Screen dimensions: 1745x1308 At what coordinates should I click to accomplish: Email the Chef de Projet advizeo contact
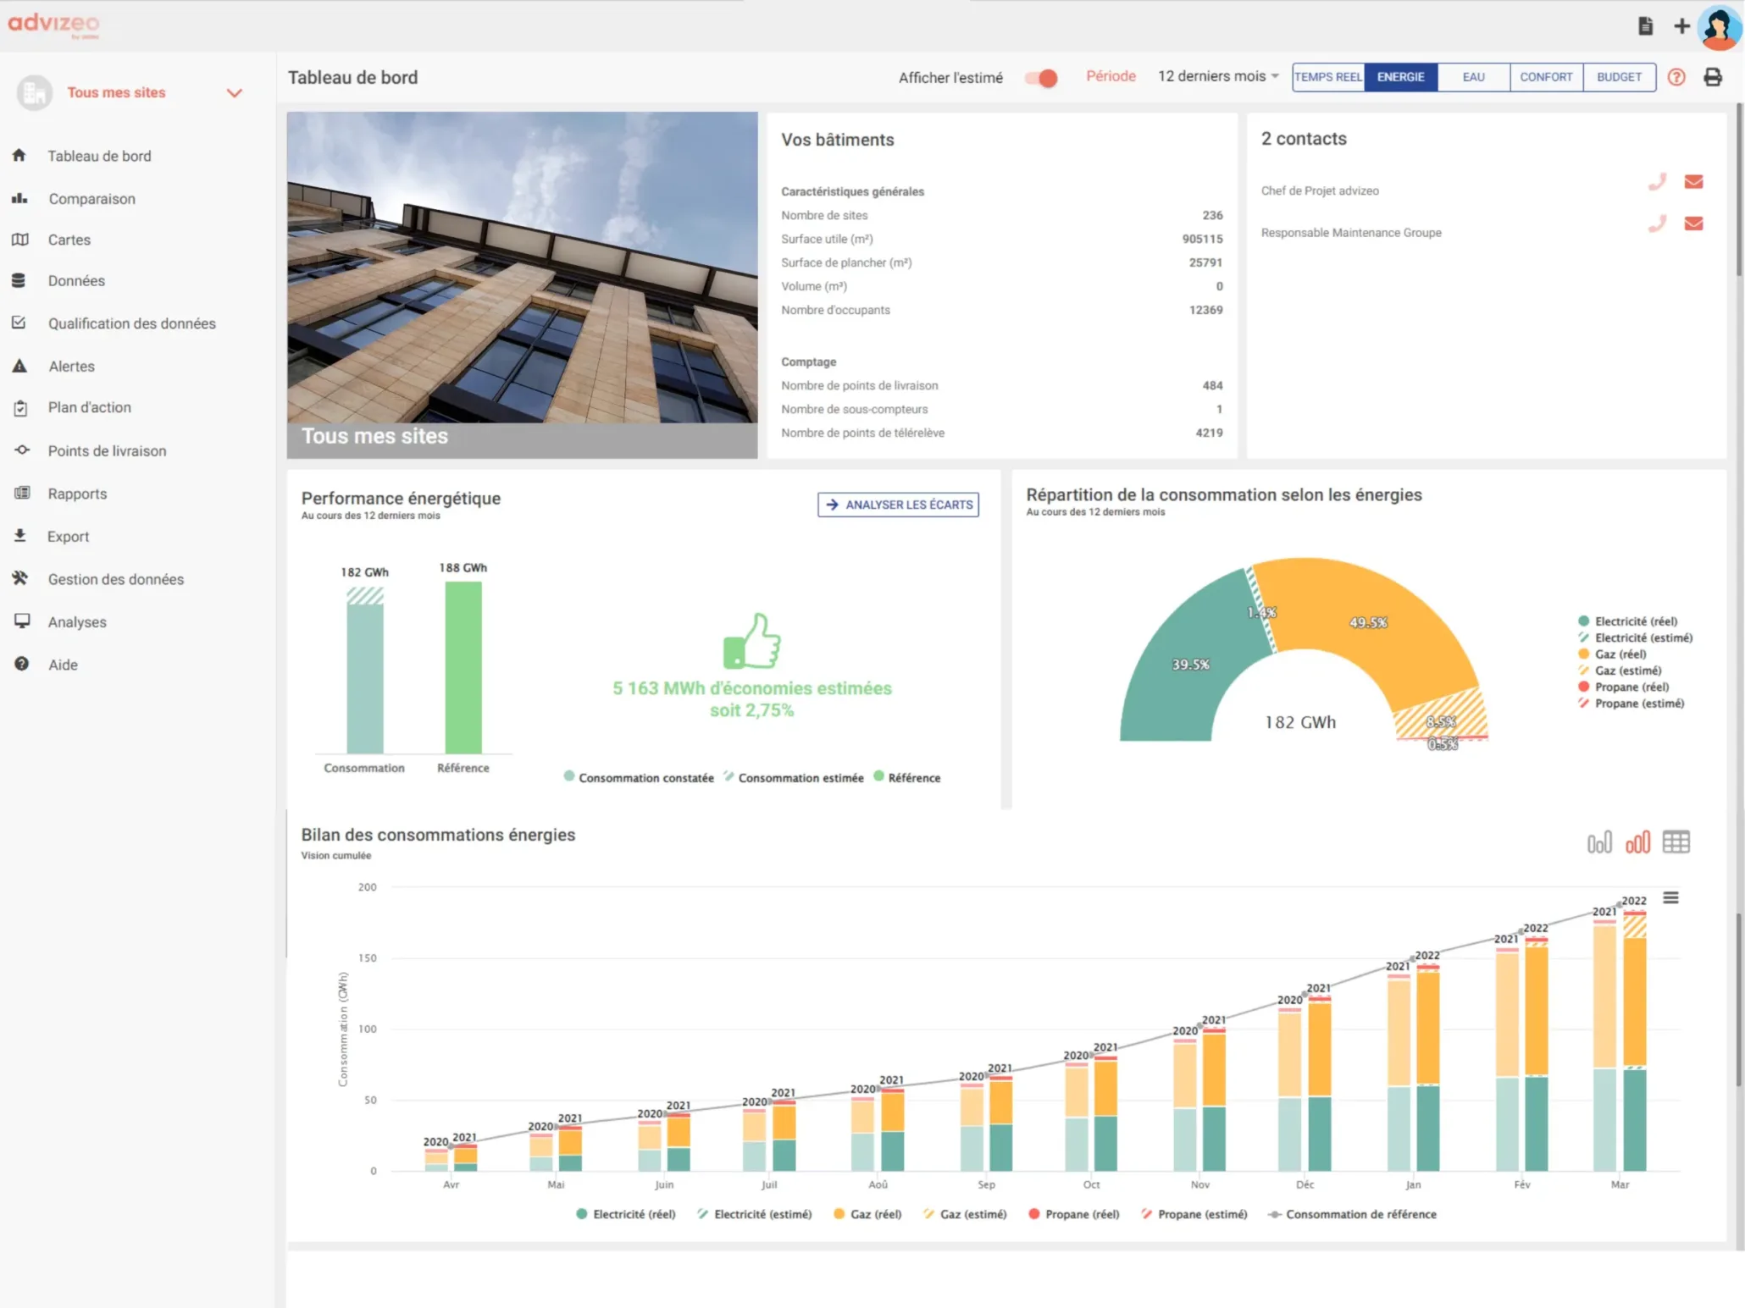tap(1693, 182)
